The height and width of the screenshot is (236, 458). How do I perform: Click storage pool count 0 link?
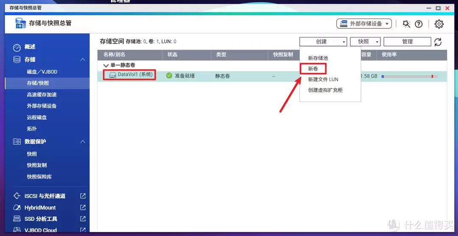[145, 42]
